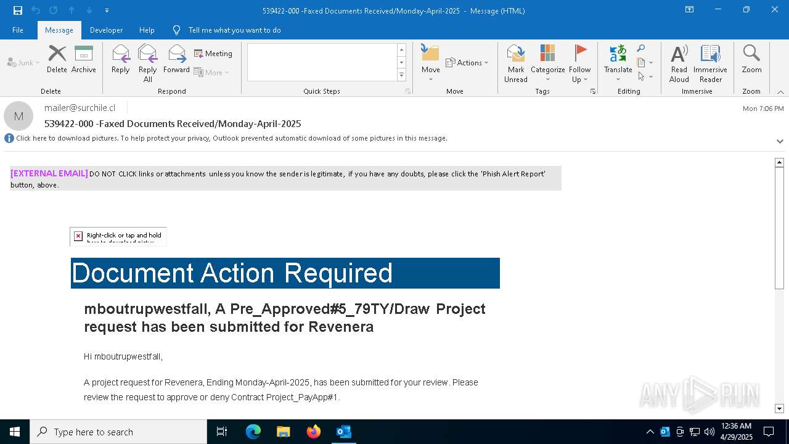The image size is (789, 444).
Task: Click Outlook app on the taskbar
Action: point(344,432)
